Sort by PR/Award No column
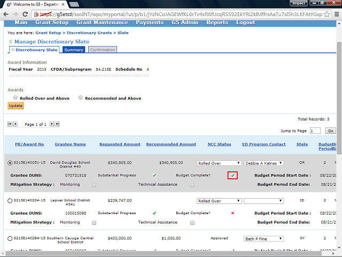 [x=29, y=144]
